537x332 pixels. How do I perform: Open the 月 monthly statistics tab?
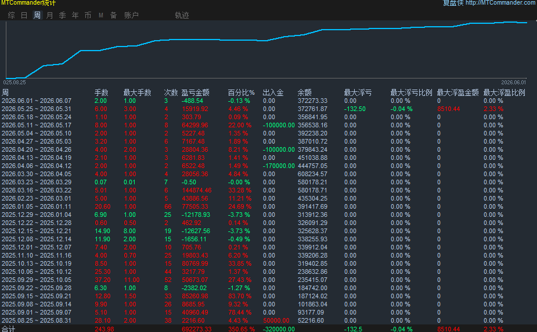click(50, 15)
